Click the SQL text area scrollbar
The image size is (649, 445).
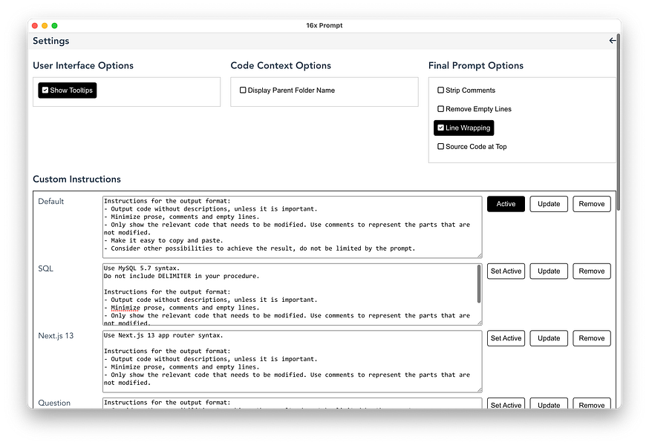pyautogui.click(x=479, y=284)
